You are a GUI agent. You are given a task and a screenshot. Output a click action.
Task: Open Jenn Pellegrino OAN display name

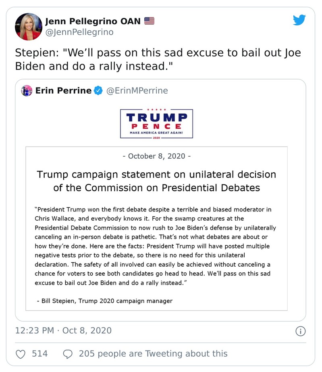coord(93,21)
